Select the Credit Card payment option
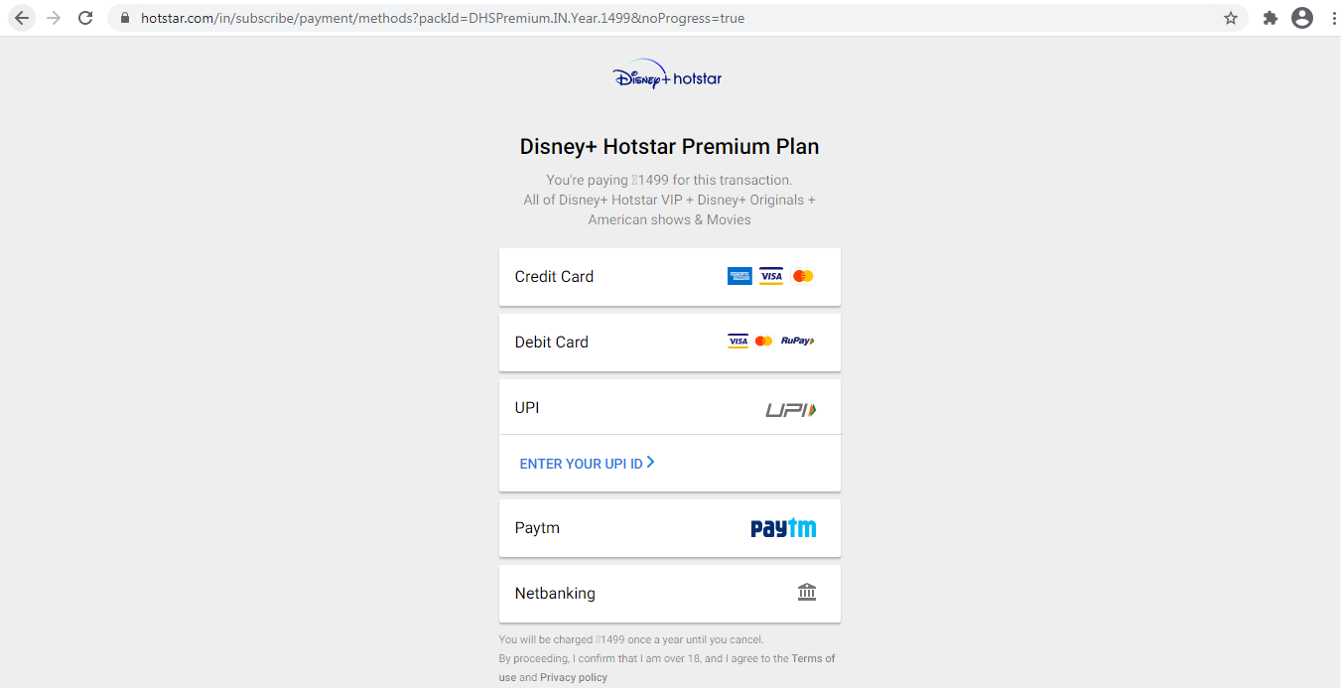The width and height of the screenshot is (1341, 688). point(670,277)
